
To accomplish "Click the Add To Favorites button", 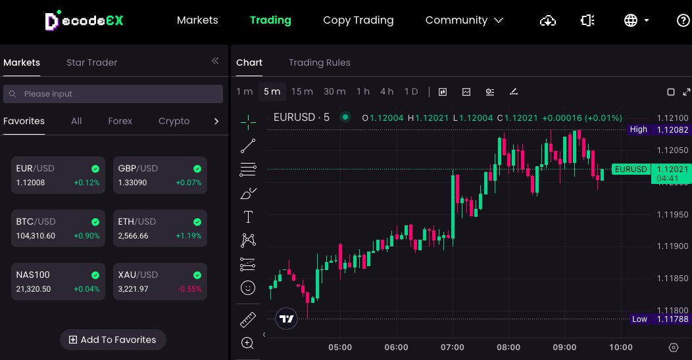I will tap(113, 340).
